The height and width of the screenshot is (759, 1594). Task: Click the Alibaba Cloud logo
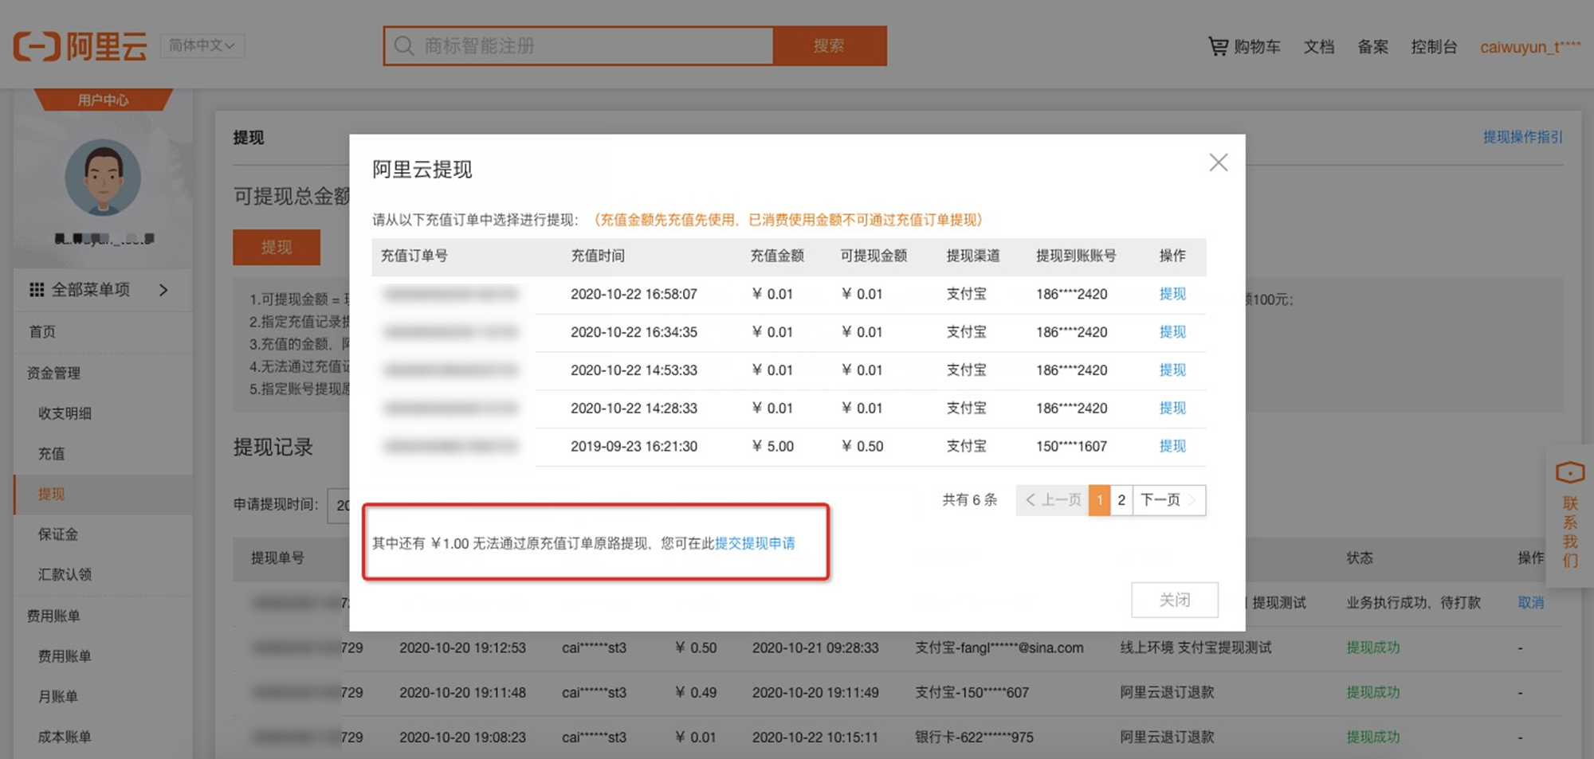pos(80,46)
